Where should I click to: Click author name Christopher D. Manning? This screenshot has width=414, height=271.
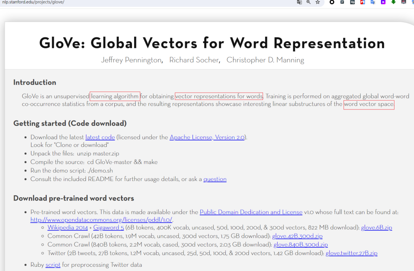(265, 60)
